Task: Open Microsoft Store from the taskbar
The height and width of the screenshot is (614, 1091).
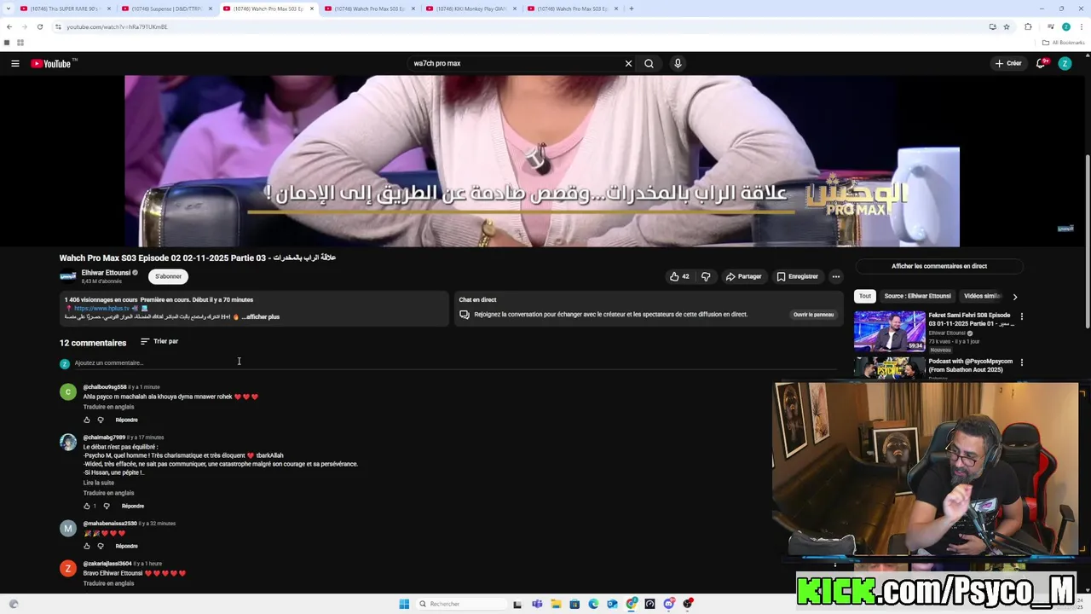Action: (574, 604)
